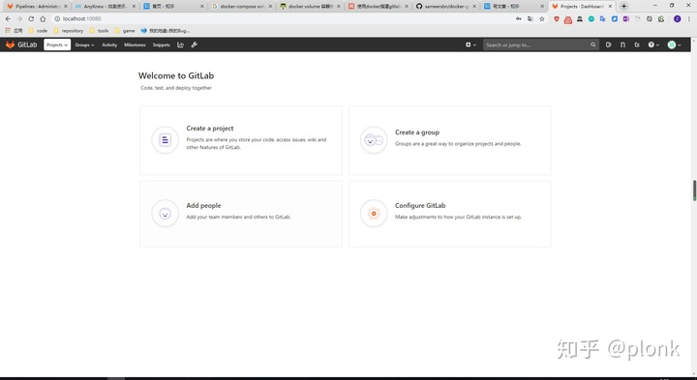
Task: Click the Create a group card
Action: coord(449,140)
